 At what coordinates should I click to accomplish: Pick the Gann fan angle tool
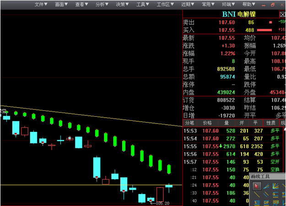(x=275, y=186)
